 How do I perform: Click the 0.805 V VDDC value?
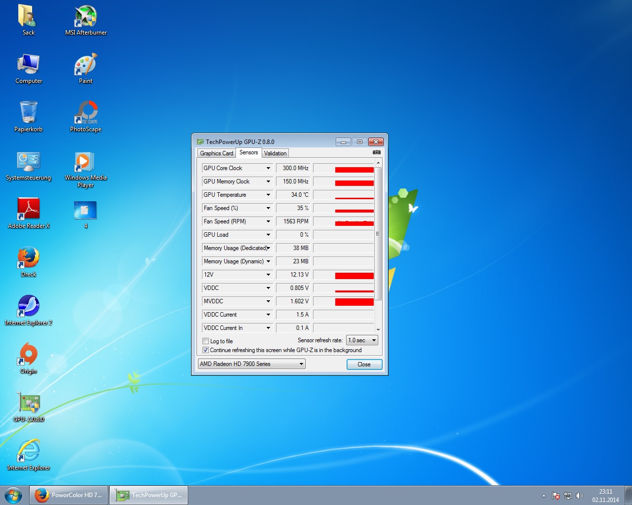click(x=293, y=288)
